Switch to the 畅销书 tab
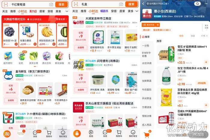Image resolution: width=210 pixels, height=140 pixels. [x=104, y=11]
